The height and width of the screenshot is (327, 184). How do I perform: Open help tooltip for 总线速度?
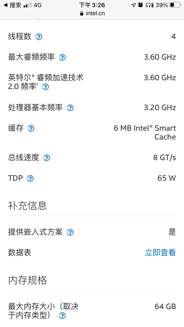47,158
